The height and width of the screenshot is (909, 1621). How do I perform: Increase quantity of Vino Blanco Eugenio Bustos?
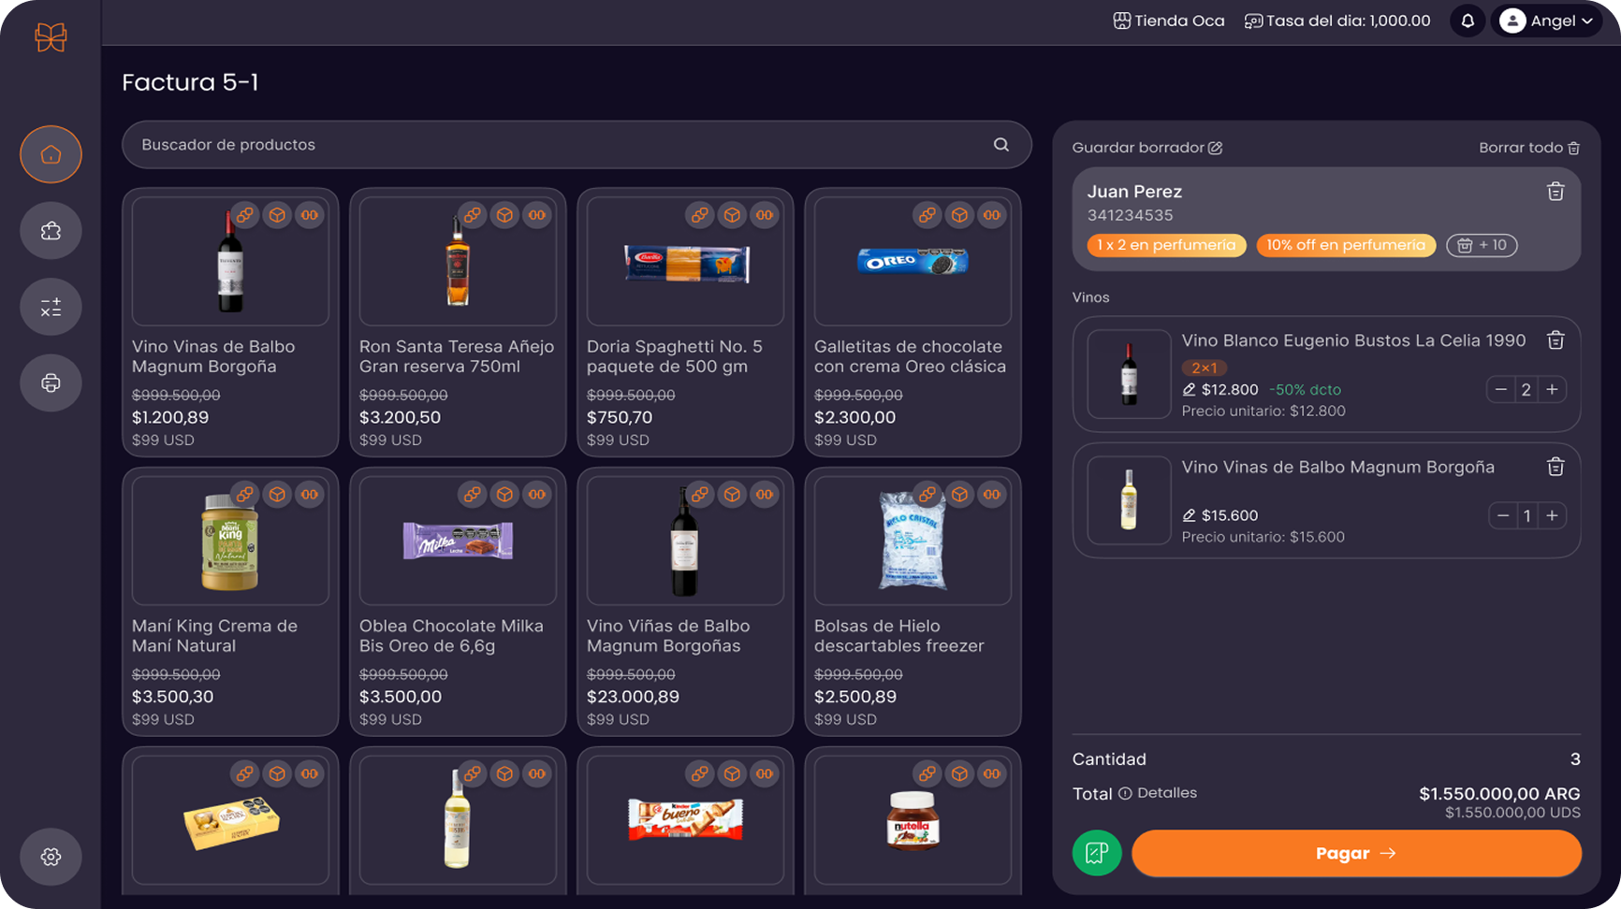pos(1552,390)
